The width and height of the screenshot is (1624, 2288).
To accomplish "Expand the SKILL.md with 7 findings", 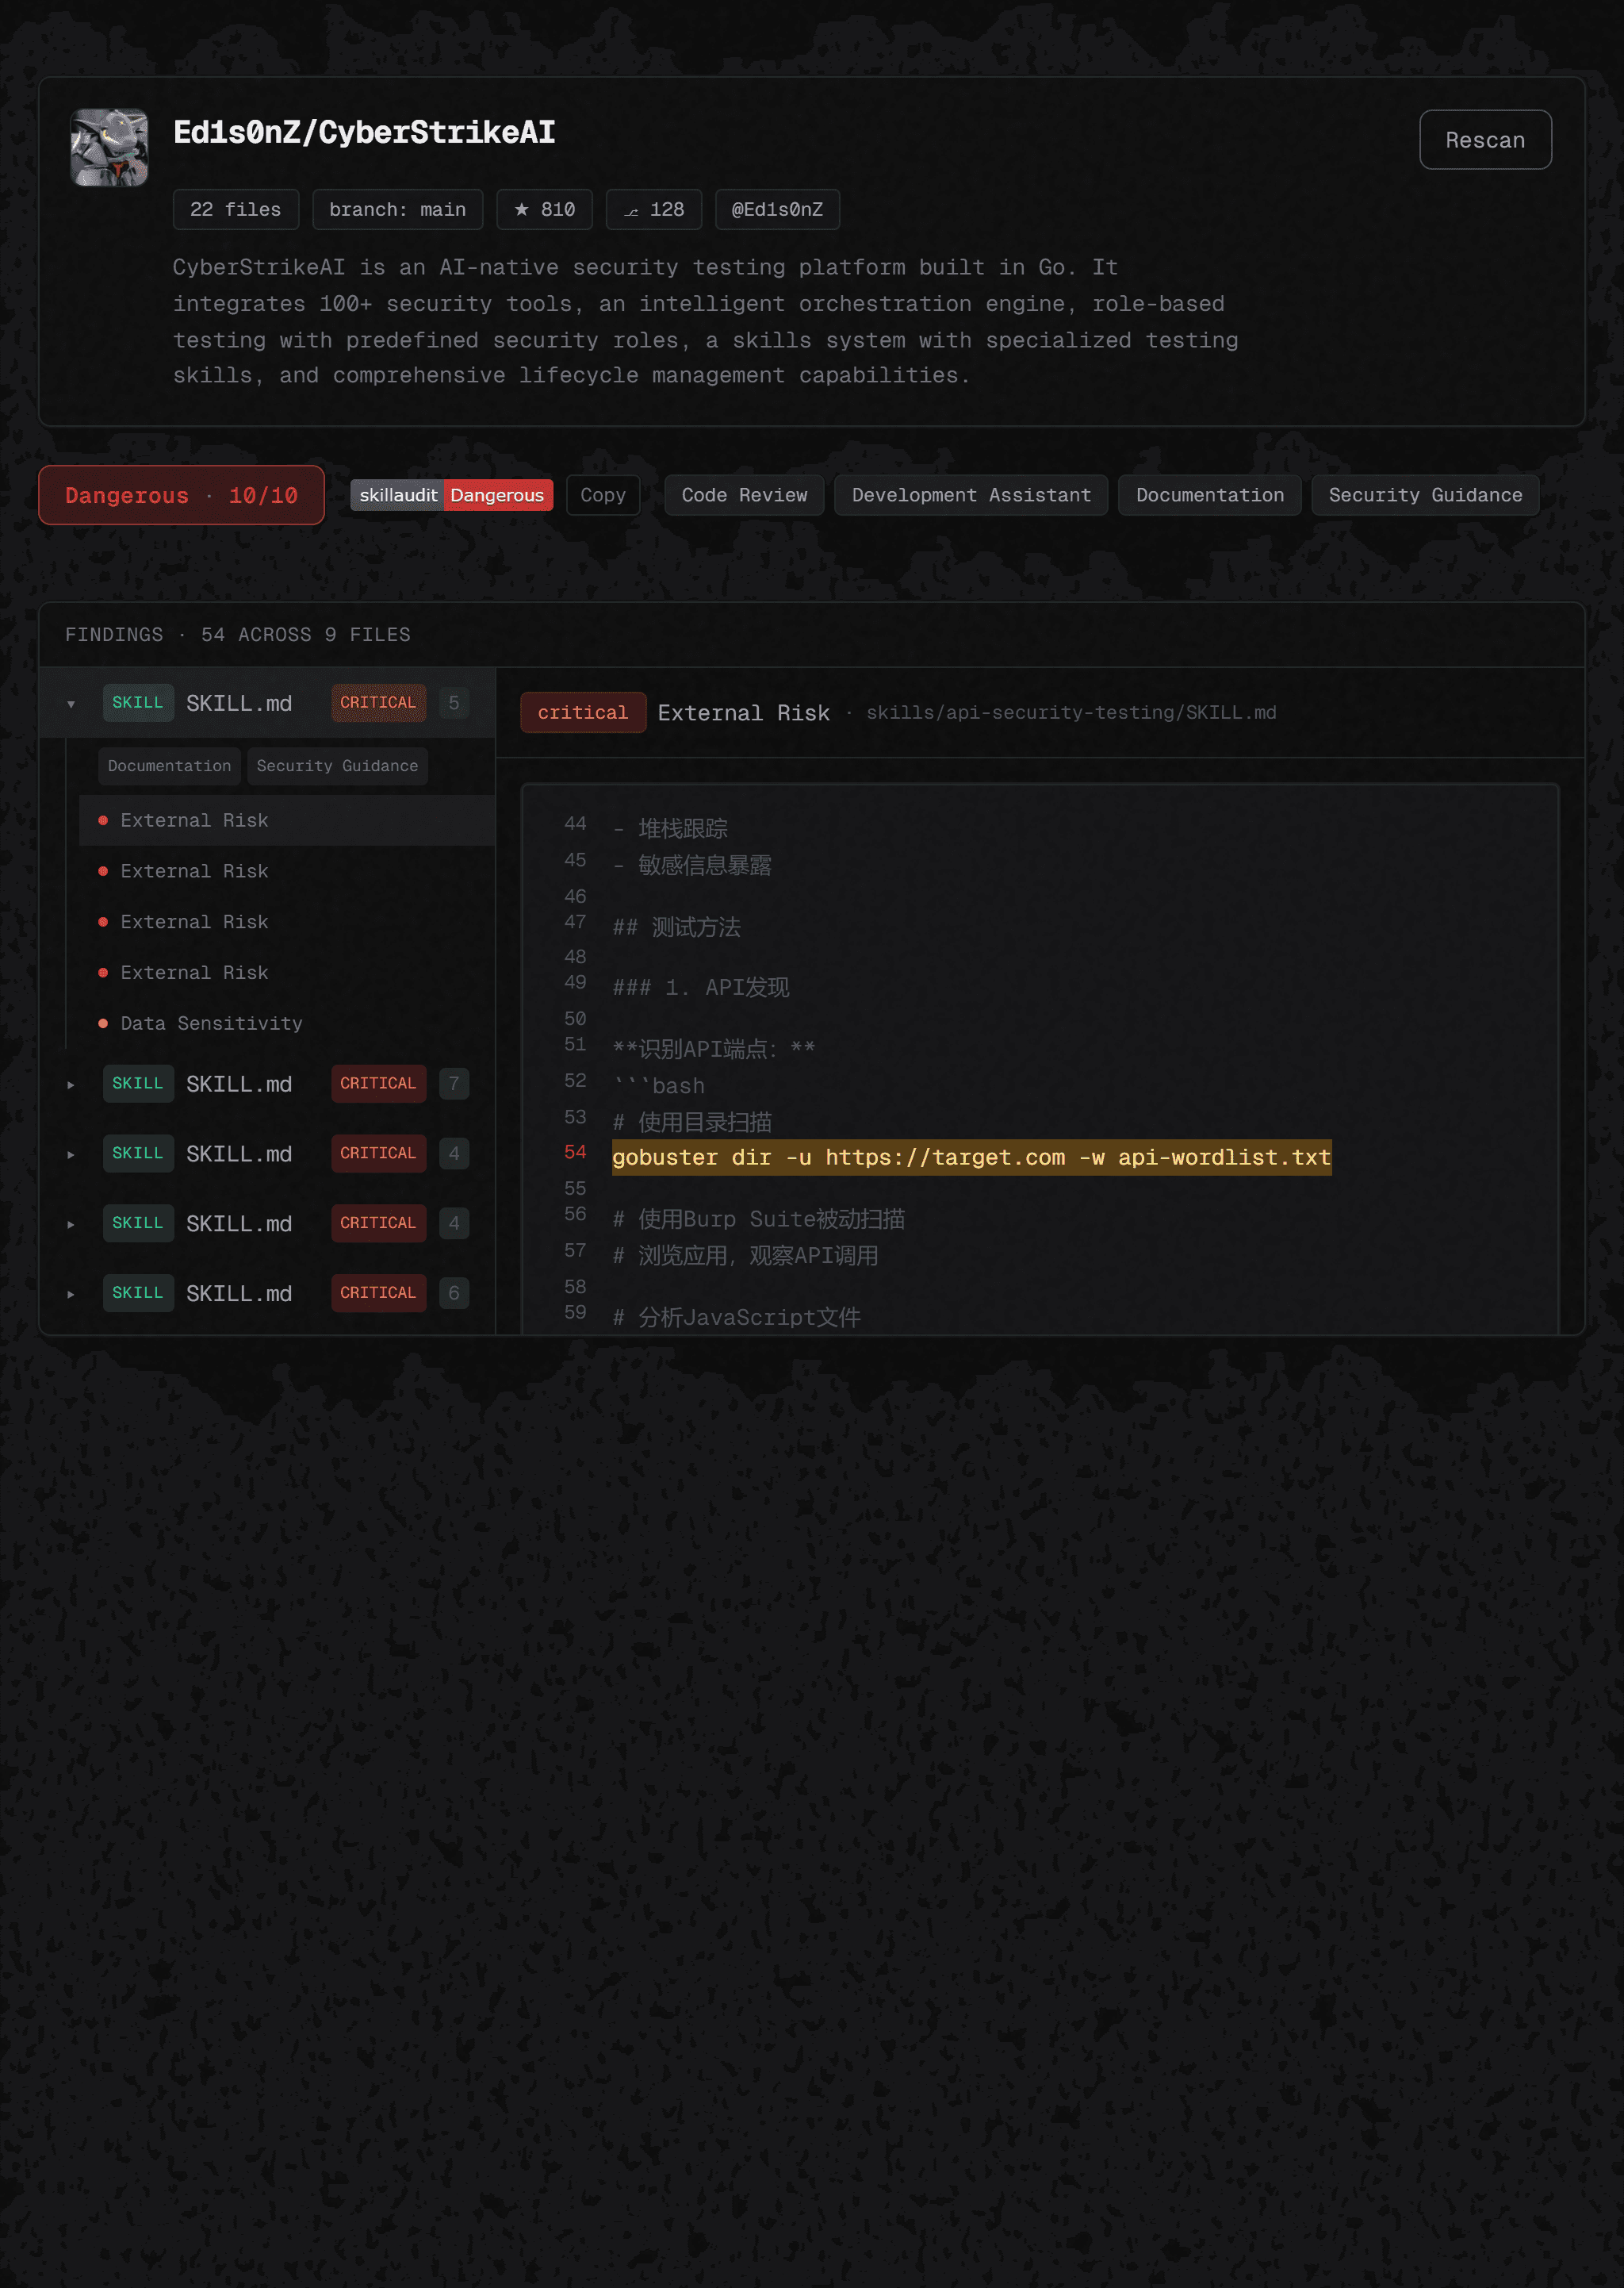I will click(x=71, y=1084).
